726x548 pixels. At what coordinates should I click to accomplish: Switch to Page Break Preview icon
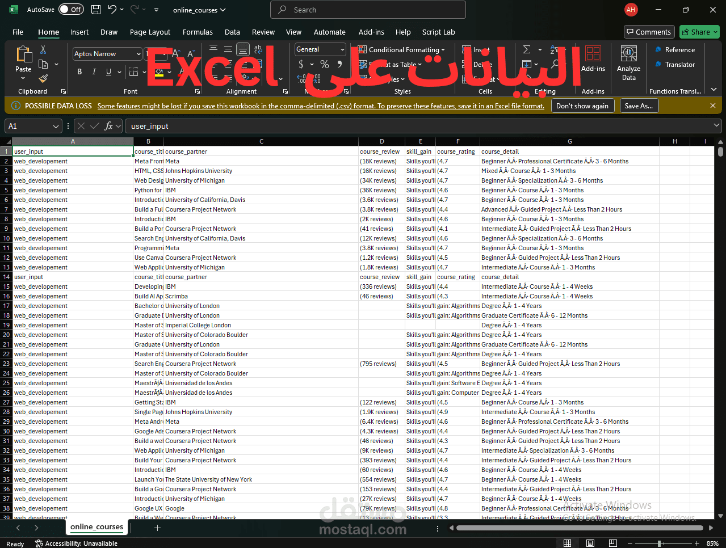[x=612, y=543]
